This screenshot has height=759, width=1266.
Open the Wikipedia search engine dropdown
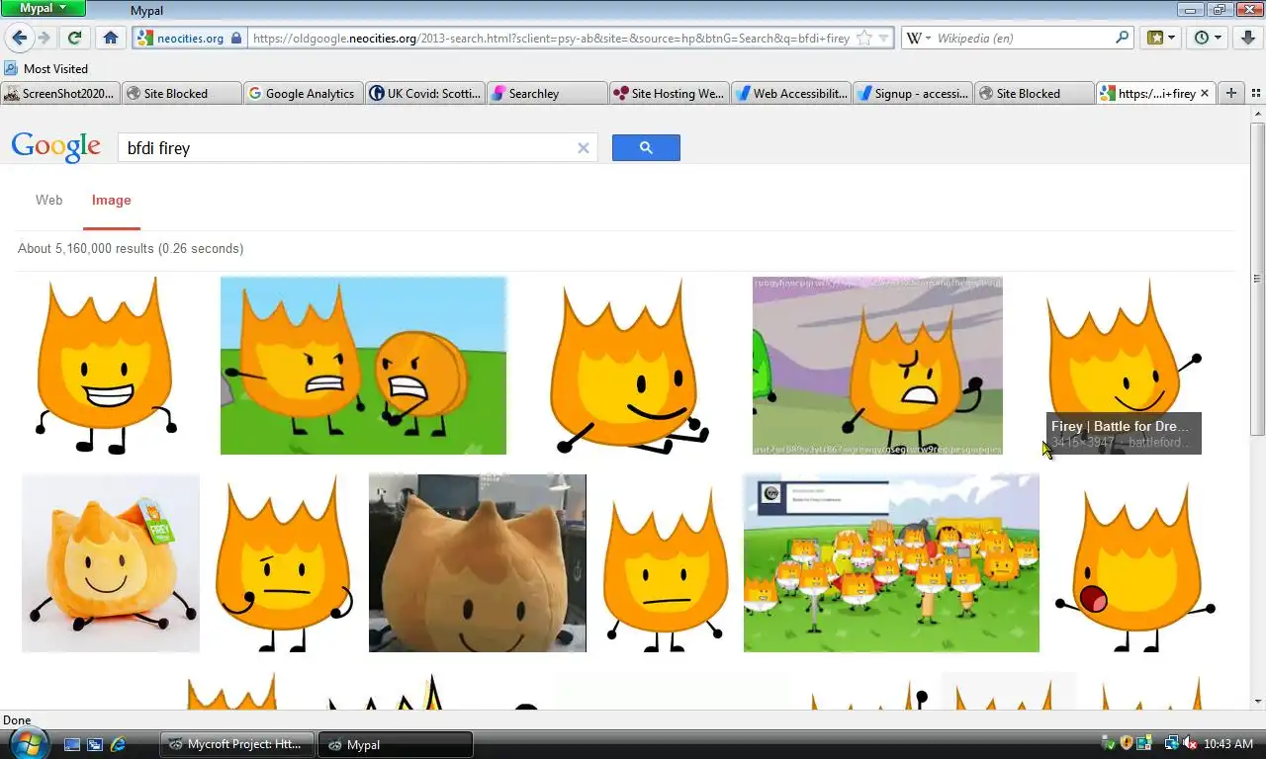point(918,38)
